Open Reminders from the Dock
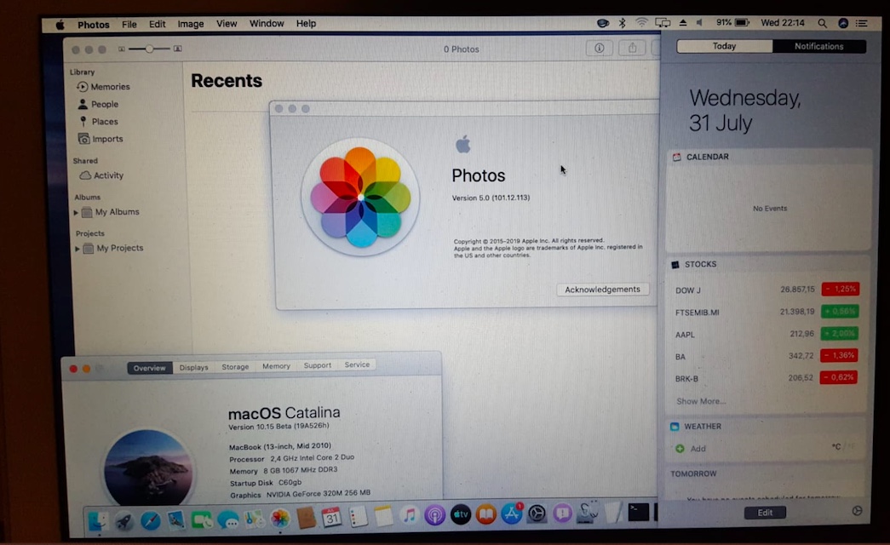The image size is (890, 545). tap(358, 517)
